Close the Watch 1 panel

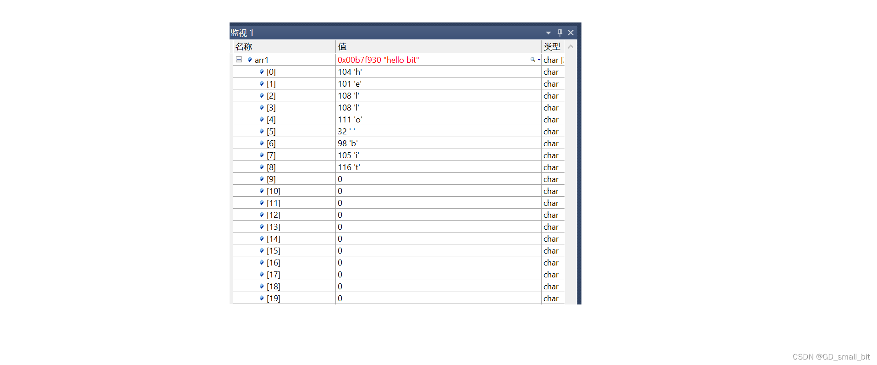click(x=570, y=33)
